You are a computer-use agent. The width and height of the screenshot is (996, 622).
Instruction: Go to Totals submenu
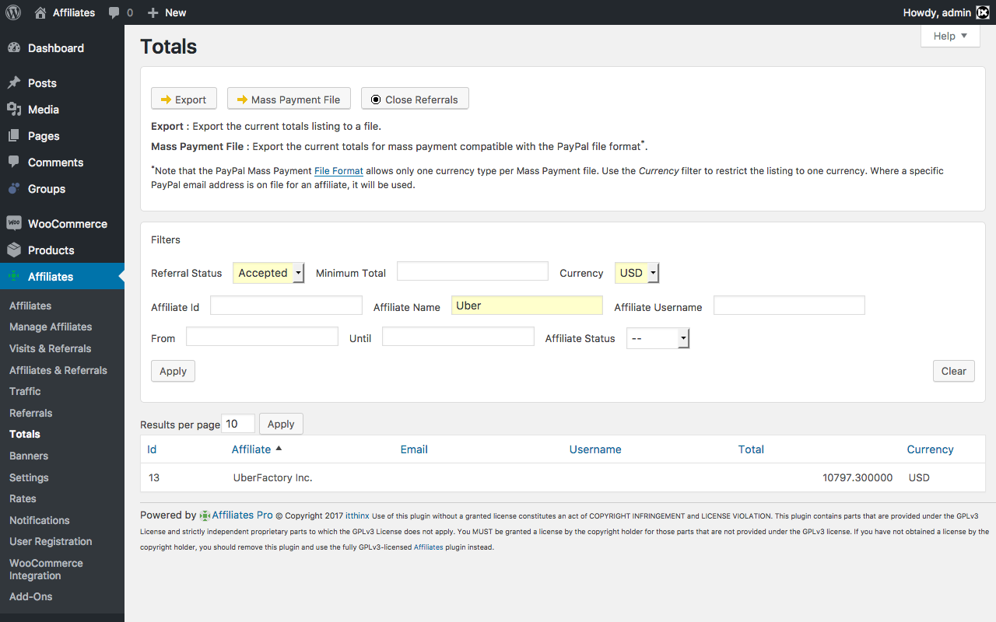25,434
